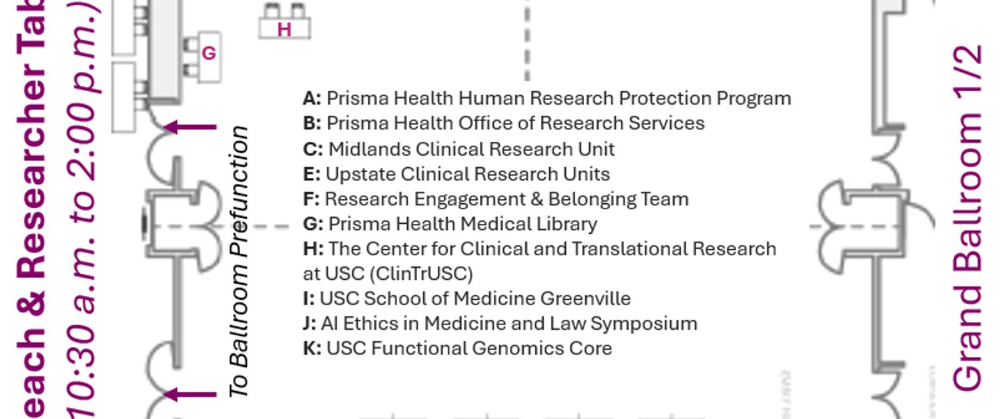This screenshot has height=419, width=1001.
Task: Select legend entry F: Research Engagement & Belonging Team
Action: [x=495, y=199]
